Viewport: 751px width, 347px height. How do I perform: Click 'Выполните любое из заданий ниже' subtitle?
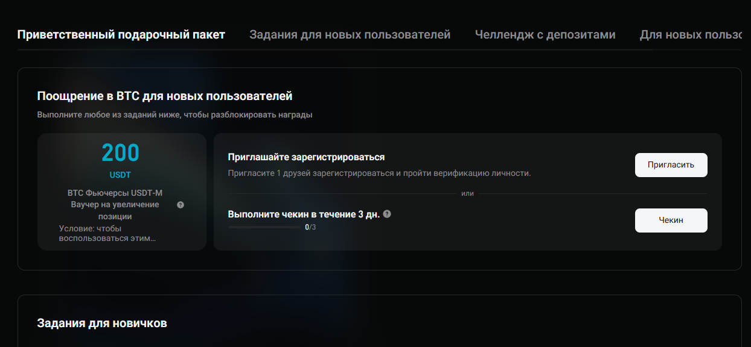click(x=174, y=114)
